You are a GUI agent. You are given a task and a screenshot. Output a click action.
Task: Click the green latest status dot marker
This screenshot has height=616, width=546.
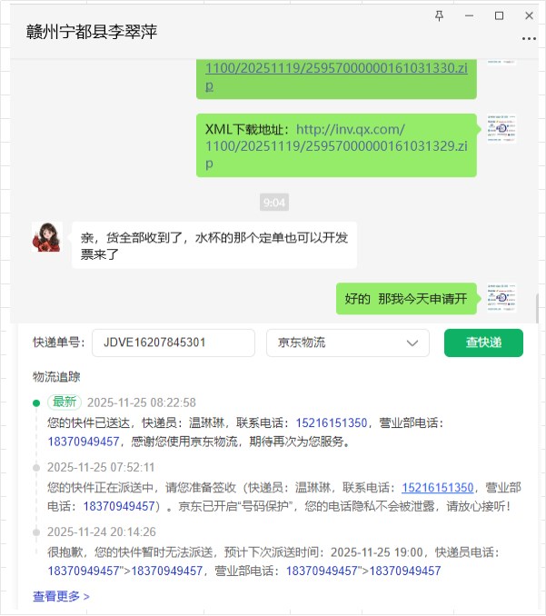tap(36, 402)
